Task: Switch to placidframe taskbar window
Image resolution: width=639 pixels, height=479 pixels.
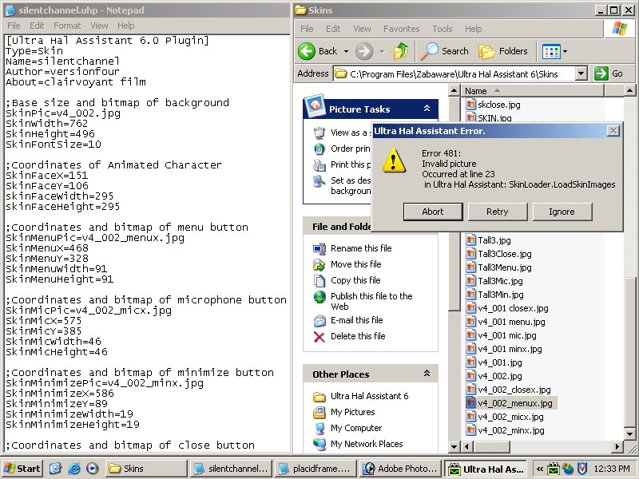Action: pyautogui.click(x=316, y=469)
